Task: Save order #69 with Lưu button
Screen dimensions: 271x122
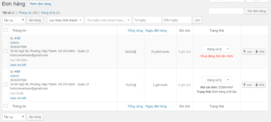Action: 247,85
